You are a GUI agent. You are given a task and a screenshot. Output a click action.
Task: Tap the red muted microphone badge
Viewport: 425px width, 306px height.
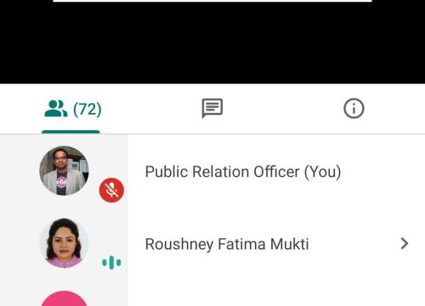coord(111,190)
